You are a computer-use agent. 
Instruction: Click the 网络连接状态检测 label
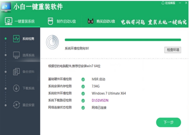pyautogui.click(x=60, y=107)
